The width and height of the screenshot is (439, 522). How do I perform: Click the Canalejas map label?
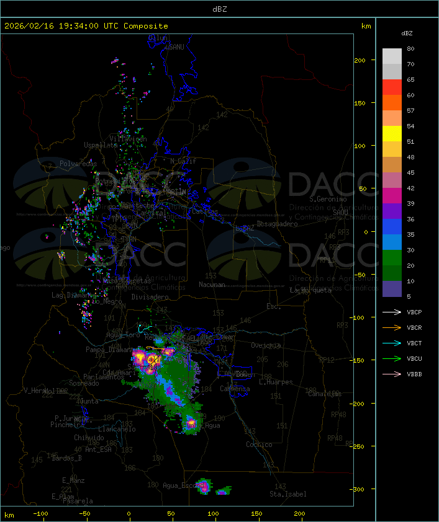click(325, 394)
